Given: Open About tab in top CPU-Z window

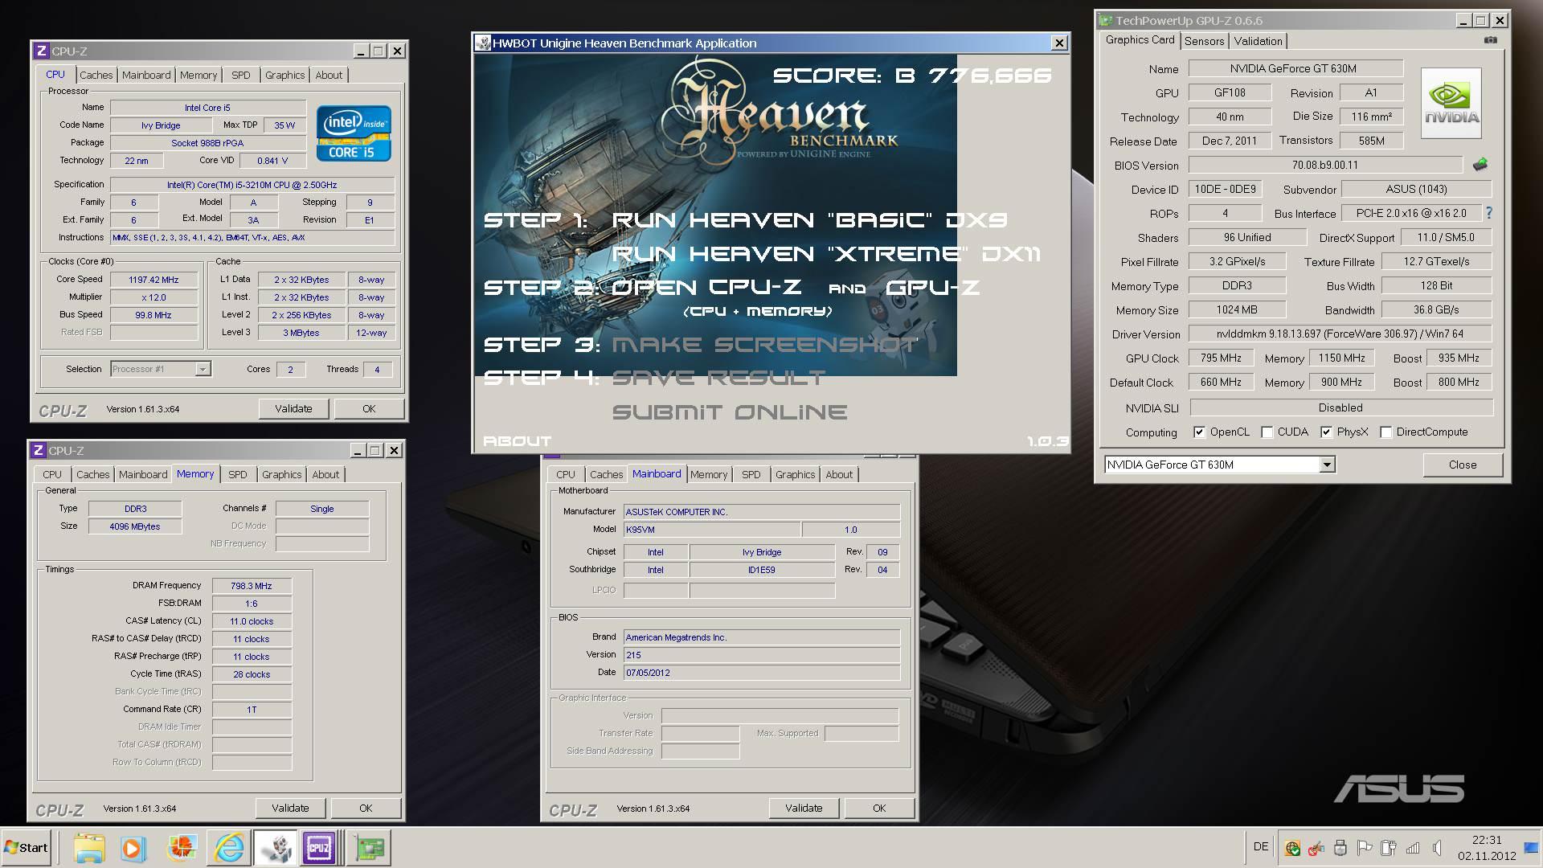Looking at the screenshot, I should [x=328, y=75].
